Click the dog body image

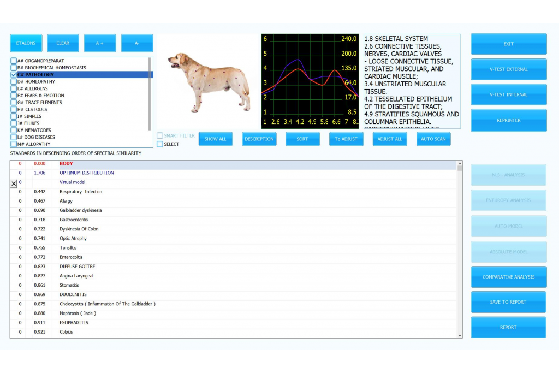coord(209,82)
